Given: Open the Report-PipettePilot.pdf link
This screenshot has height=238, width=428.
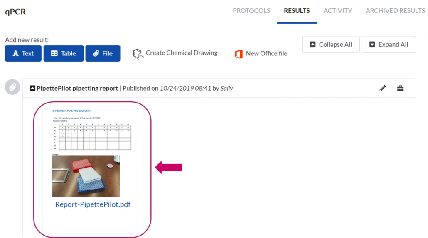Looking at the screenshot, I should (93, 204).
